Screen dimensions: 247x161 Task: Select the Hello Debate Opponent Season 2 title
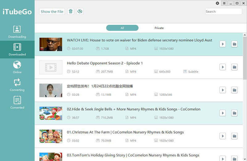[105, 63]
